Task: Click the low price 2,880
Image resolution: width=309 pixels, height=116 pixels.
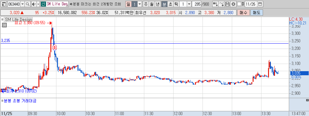Action: coord(228,13)
